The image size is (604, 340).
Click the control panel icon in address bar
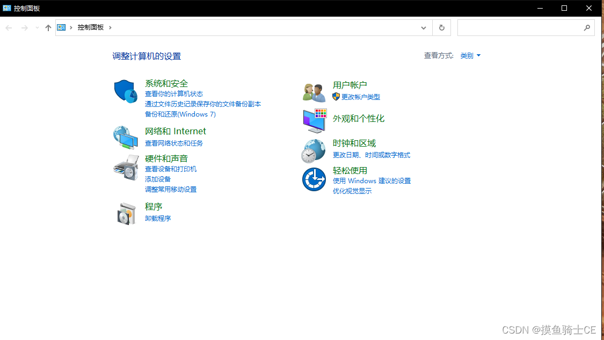(61, 27)
